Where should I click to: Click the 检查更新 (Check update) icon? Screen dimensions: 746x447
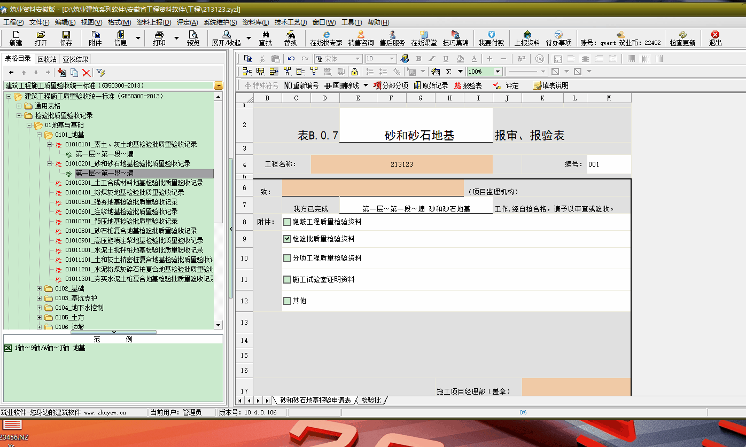point(682,38)
